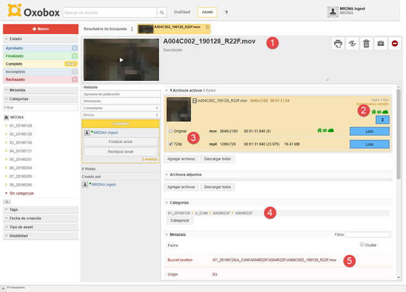Image resolution: width=406 pixels, height=292 pixels.
Task: Click the Portapapeles expand icon
Action: [3, 289]
